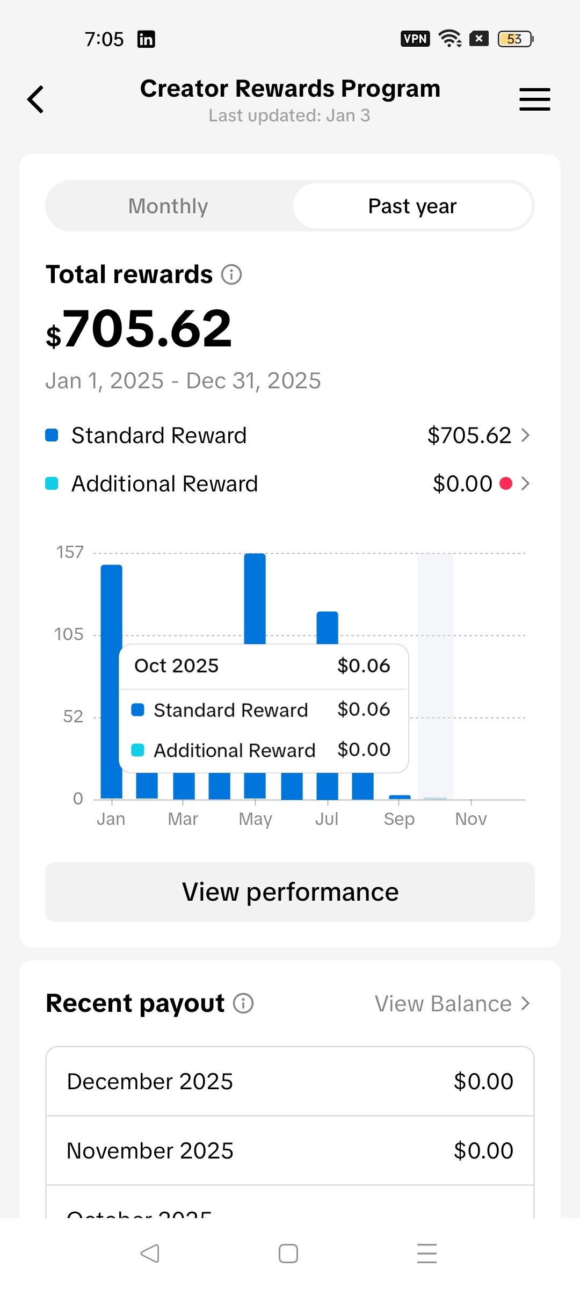The width and height of the screenshot is (580, 1289).
Task: Tap the cyan Additional Reward legend swatch
Action: pyautogui.click(x=52, y=484)
